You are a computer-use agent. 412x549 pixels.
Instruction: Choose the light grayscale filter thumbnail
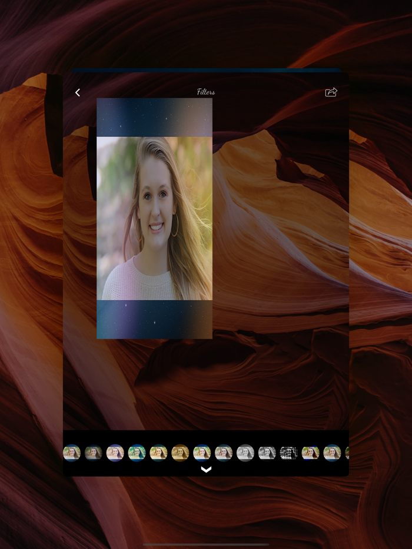245,453
